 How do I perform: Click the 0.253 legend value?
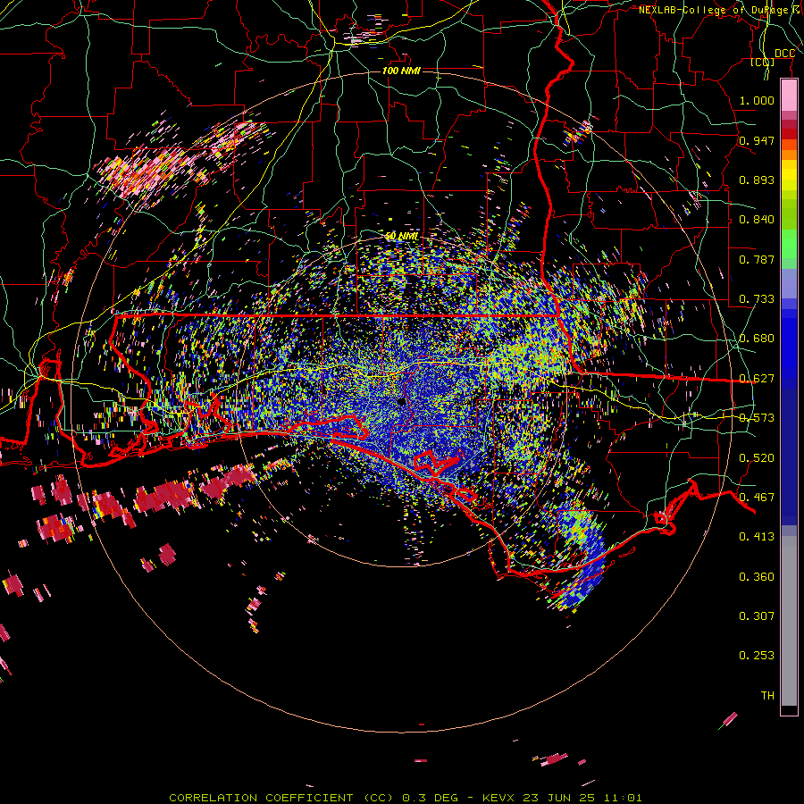pyautogui.click(x=757, y=656)
